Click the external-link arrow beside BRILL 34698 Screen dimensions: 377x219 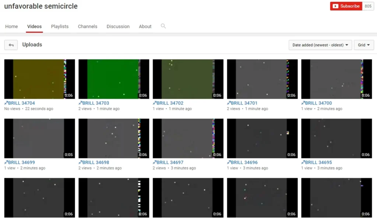click(x=81, y=162)
